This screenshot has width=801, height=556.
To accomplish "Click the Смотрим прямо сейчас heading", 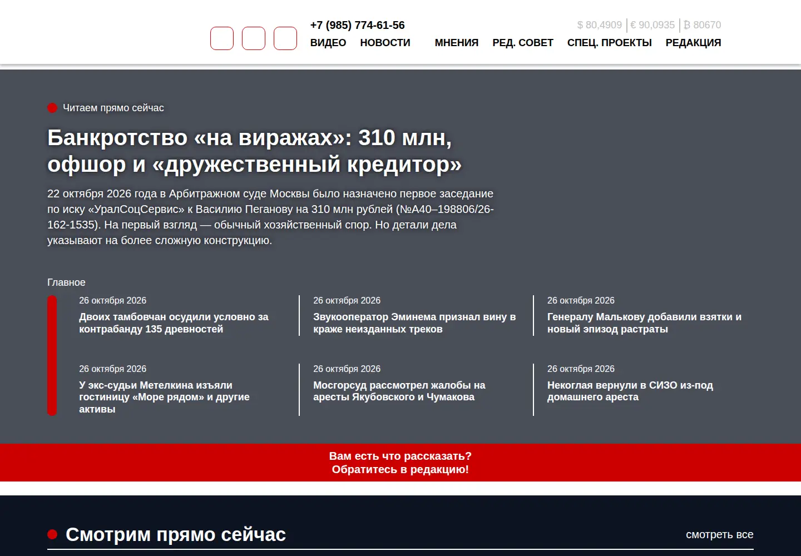I will [176, 534].
